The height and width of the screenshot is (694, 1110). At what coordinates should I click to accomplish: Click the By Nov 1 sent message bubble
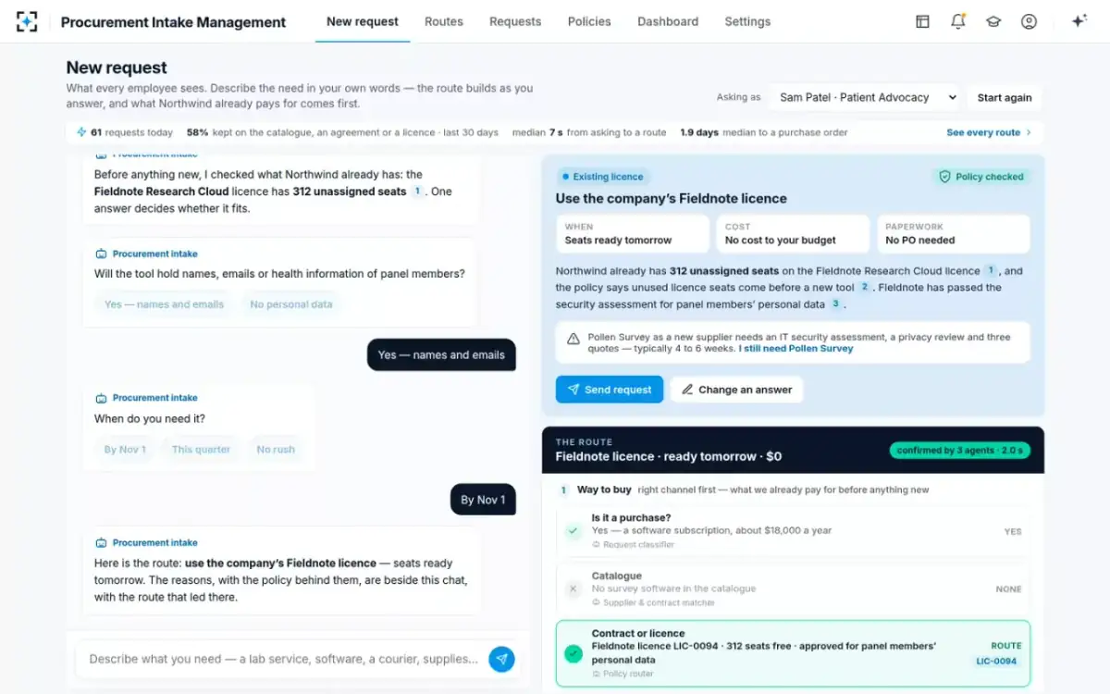[483, 500]
